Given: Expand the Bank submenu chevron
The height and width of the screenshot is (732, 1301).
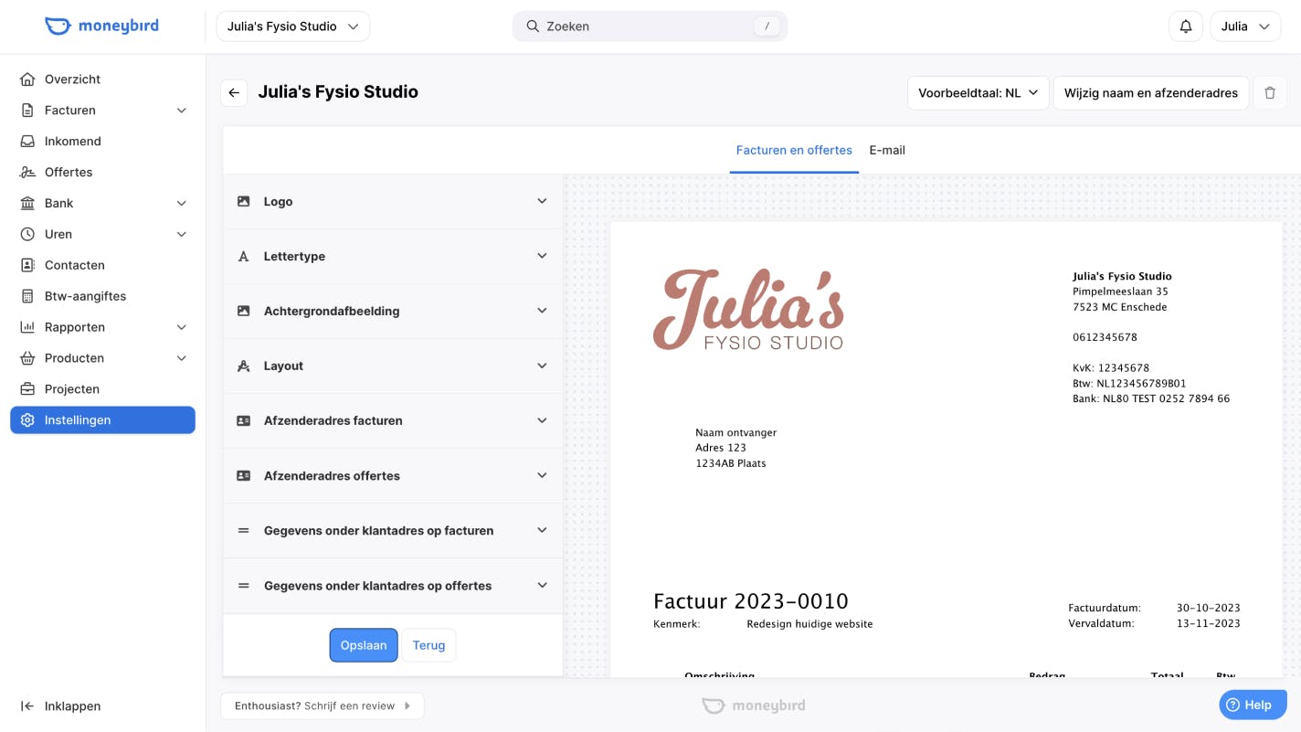Looking at the screenshot, I should (x=182, y=204).
